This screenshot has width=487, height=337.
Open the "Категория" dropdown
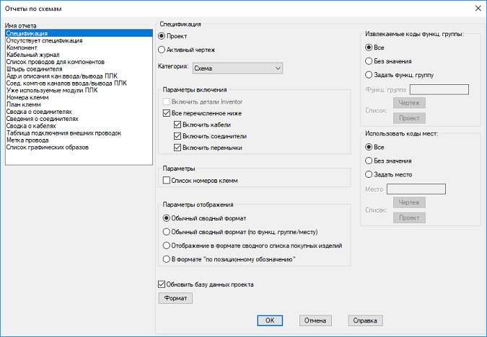coord(237,68)
